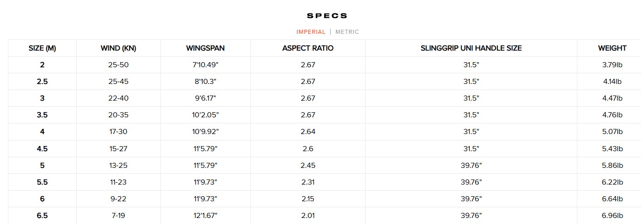This screenshot has width=641, height=224.
Task: Click the 6.96lb weight cell
Action: pos(612,216)
